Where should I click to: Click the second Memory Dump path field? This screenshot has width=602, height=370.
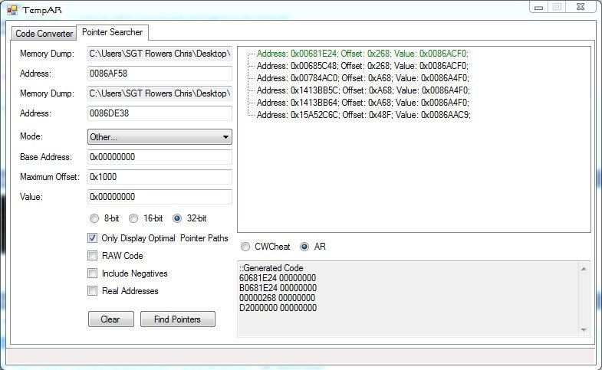pos(160,93)
